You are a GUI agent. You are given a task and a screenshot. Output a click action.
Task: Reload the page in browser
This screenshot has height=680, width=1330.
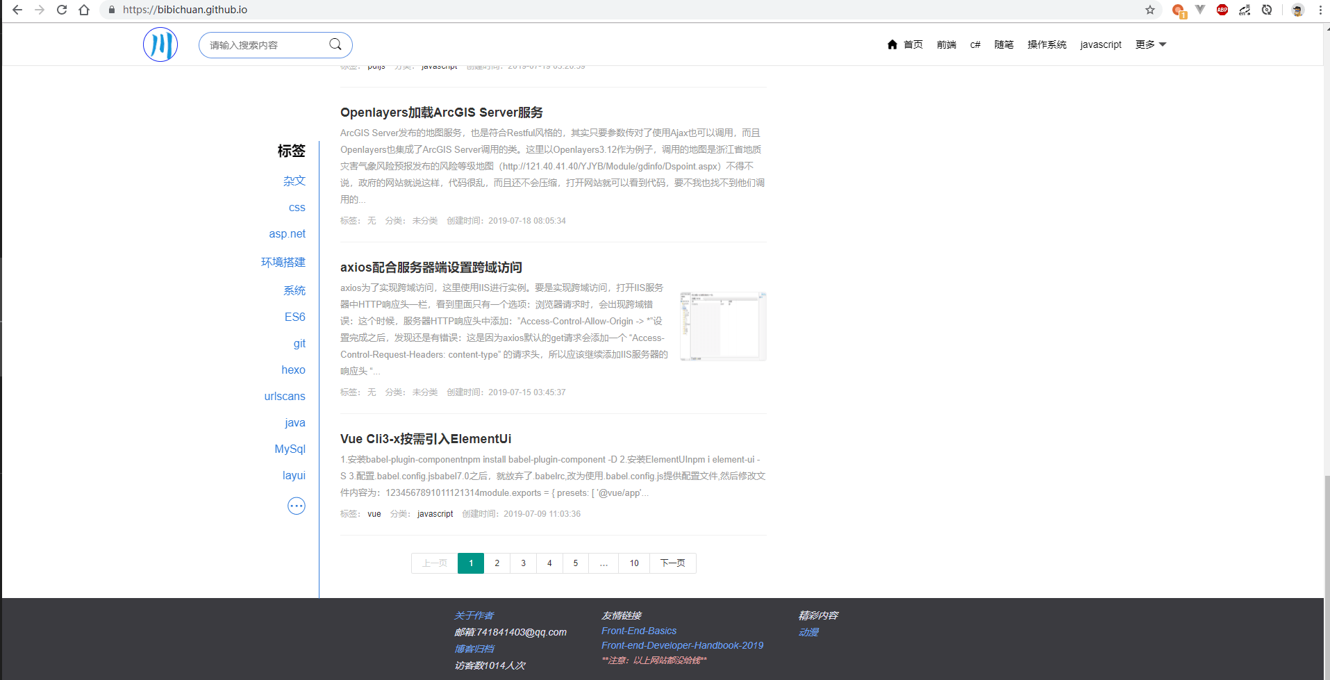(62, 10)
